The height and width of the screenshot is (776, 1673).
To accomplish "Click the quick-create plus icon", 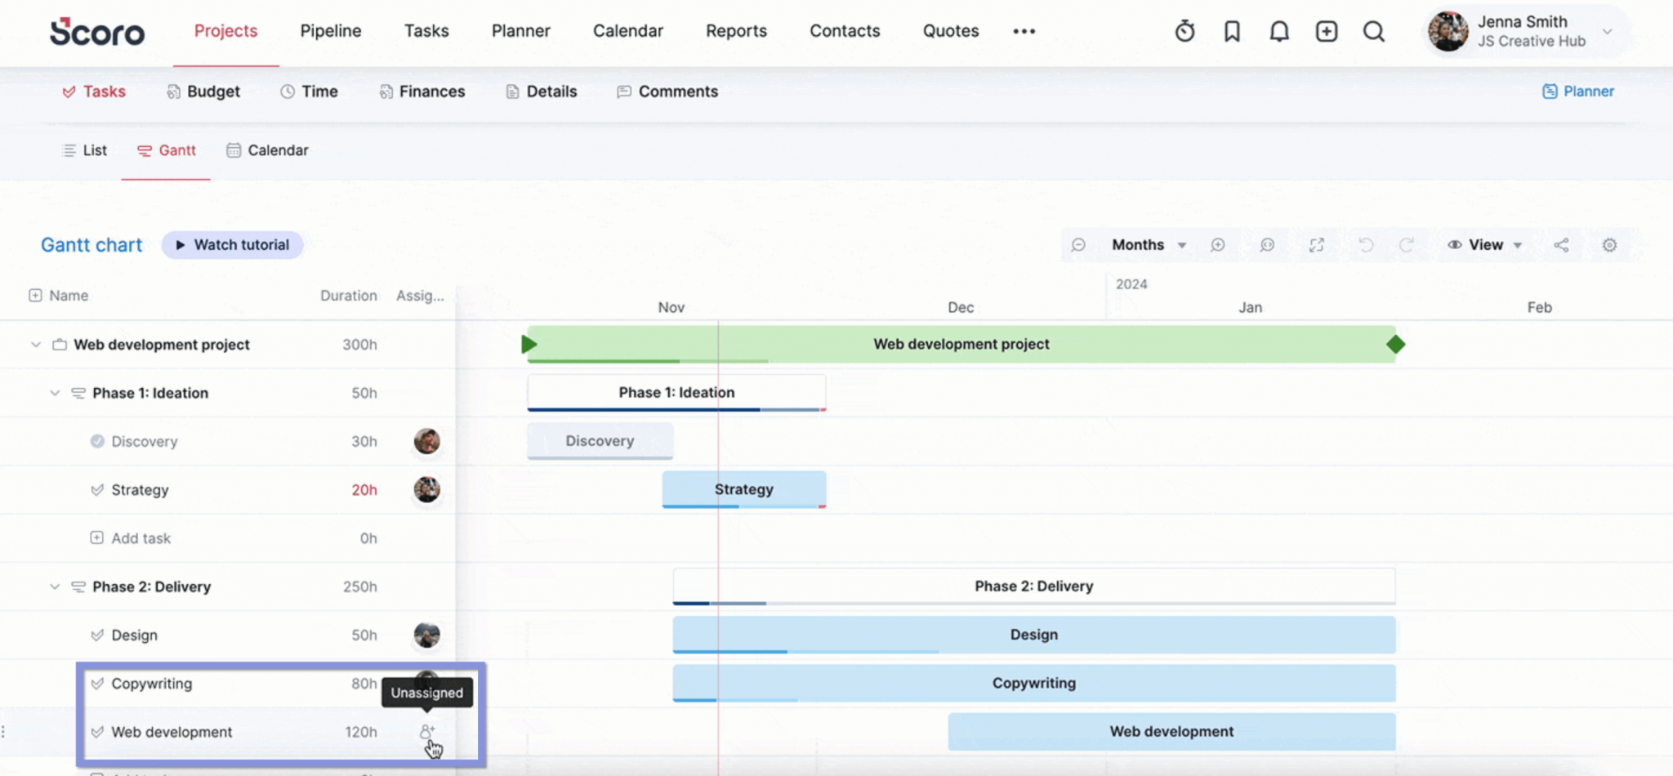I will [1326, 30].
